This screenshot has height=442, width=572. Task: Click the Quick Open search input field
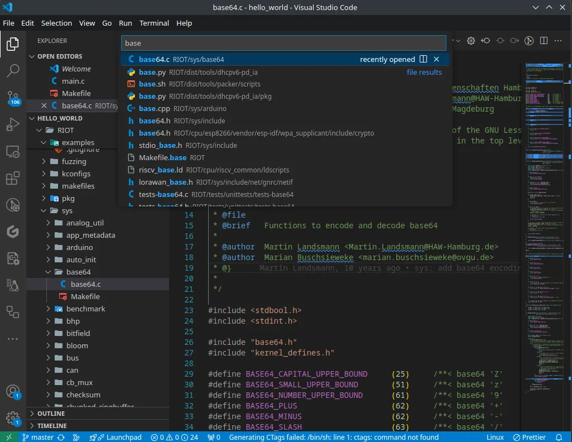283,42
